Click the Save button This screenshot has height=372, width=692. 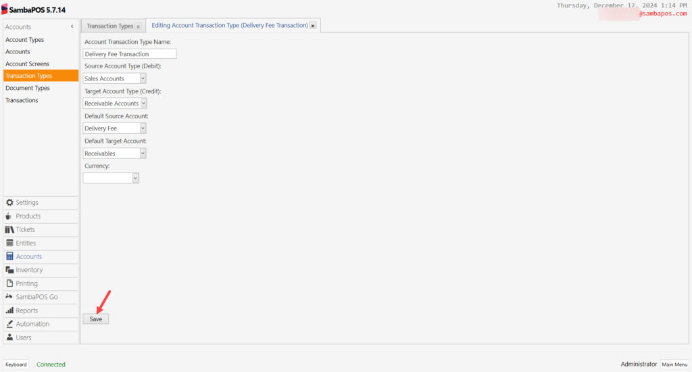click(x=96, y=319)
